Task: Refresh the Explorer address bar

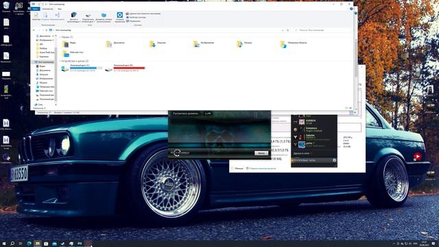Action: [288, 30]
